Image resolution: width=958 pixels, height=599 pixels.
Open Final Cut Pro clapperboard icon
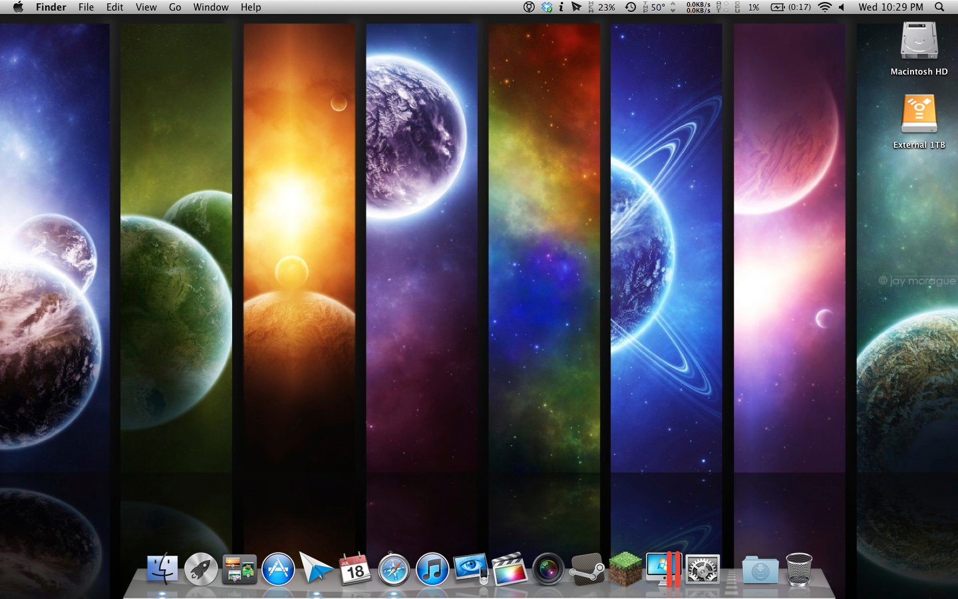click(x=510, y=570)
